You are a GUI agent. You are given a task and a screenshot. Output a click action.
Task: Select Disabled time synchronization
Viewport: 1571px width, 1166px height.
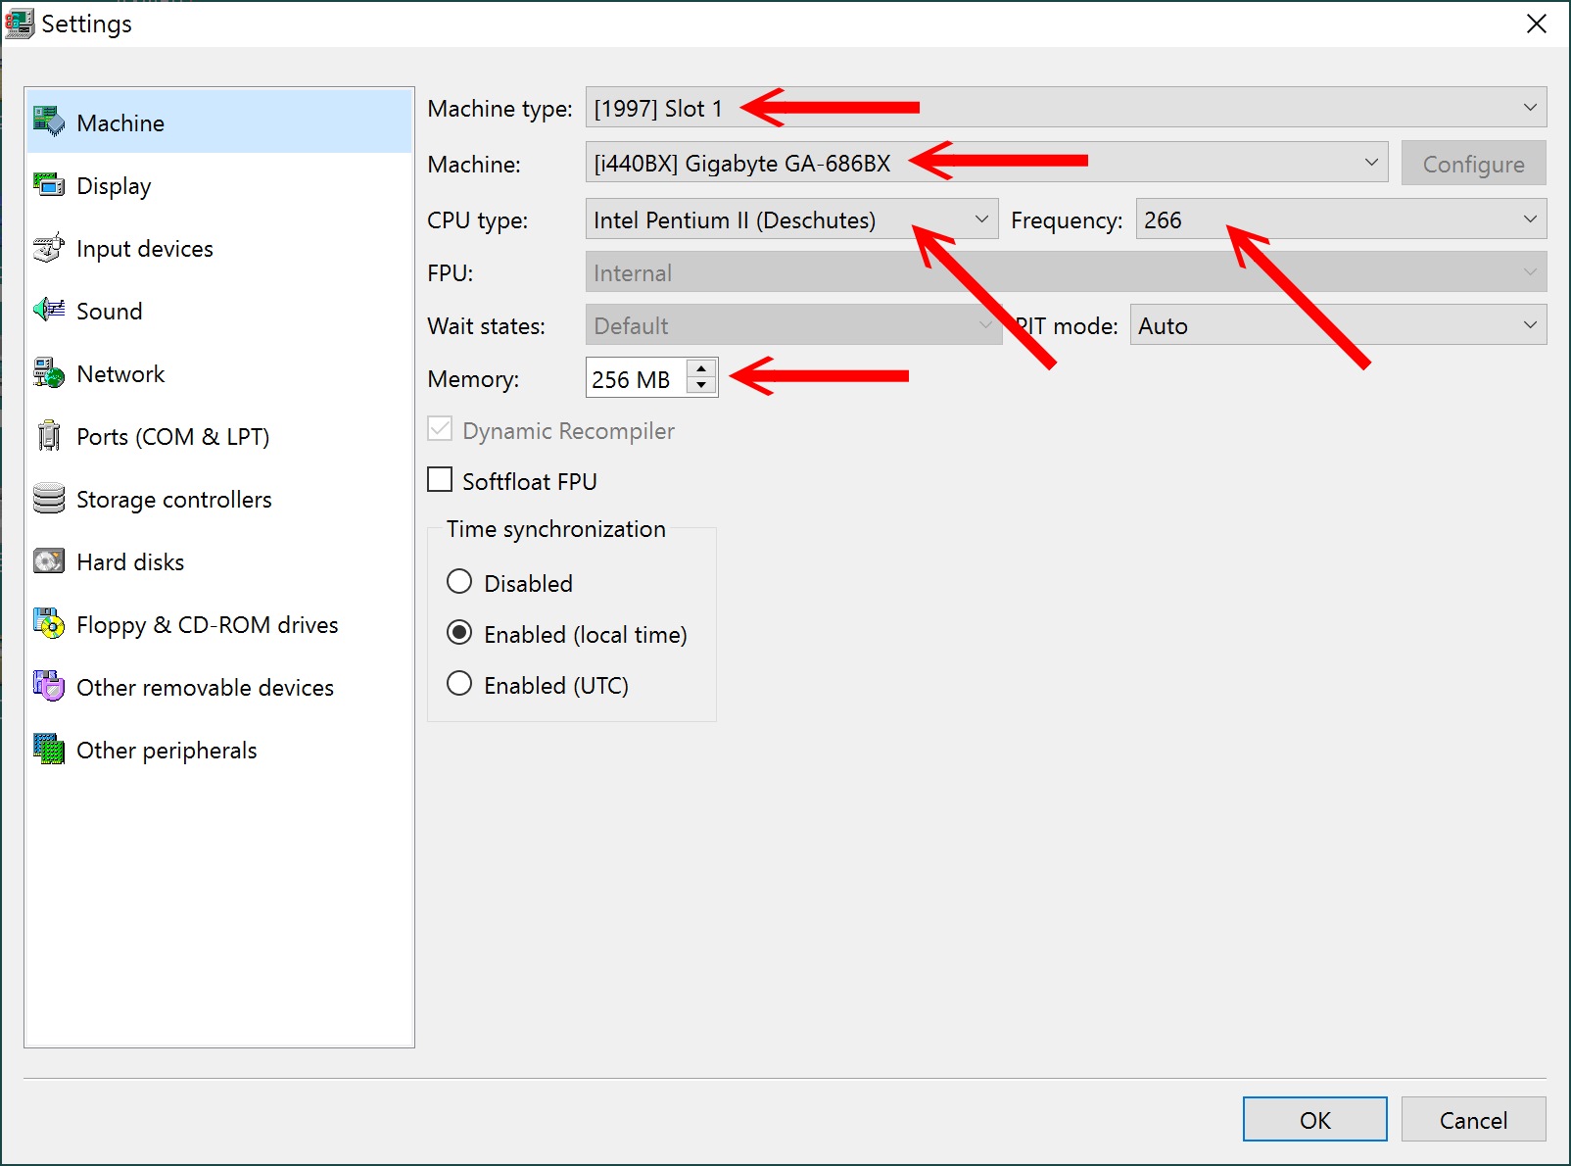(x=459, y=582)
